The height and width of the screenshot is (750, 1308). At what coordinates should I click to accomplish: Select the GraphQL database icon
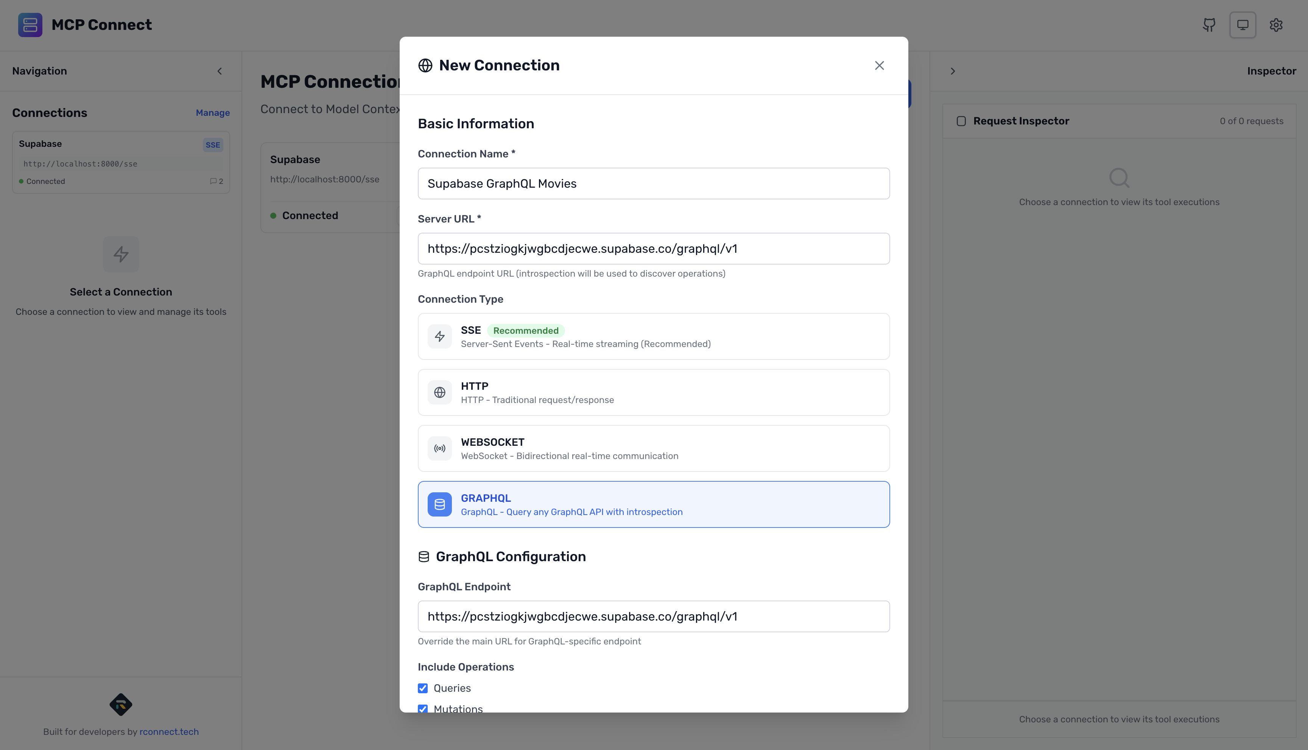tap(440, 504)
